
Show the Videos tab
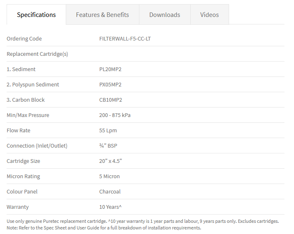coord(209,14)
